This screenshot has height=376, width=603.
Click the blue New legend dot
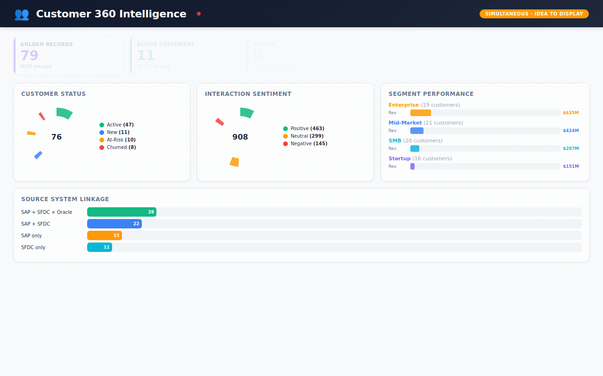102,133
